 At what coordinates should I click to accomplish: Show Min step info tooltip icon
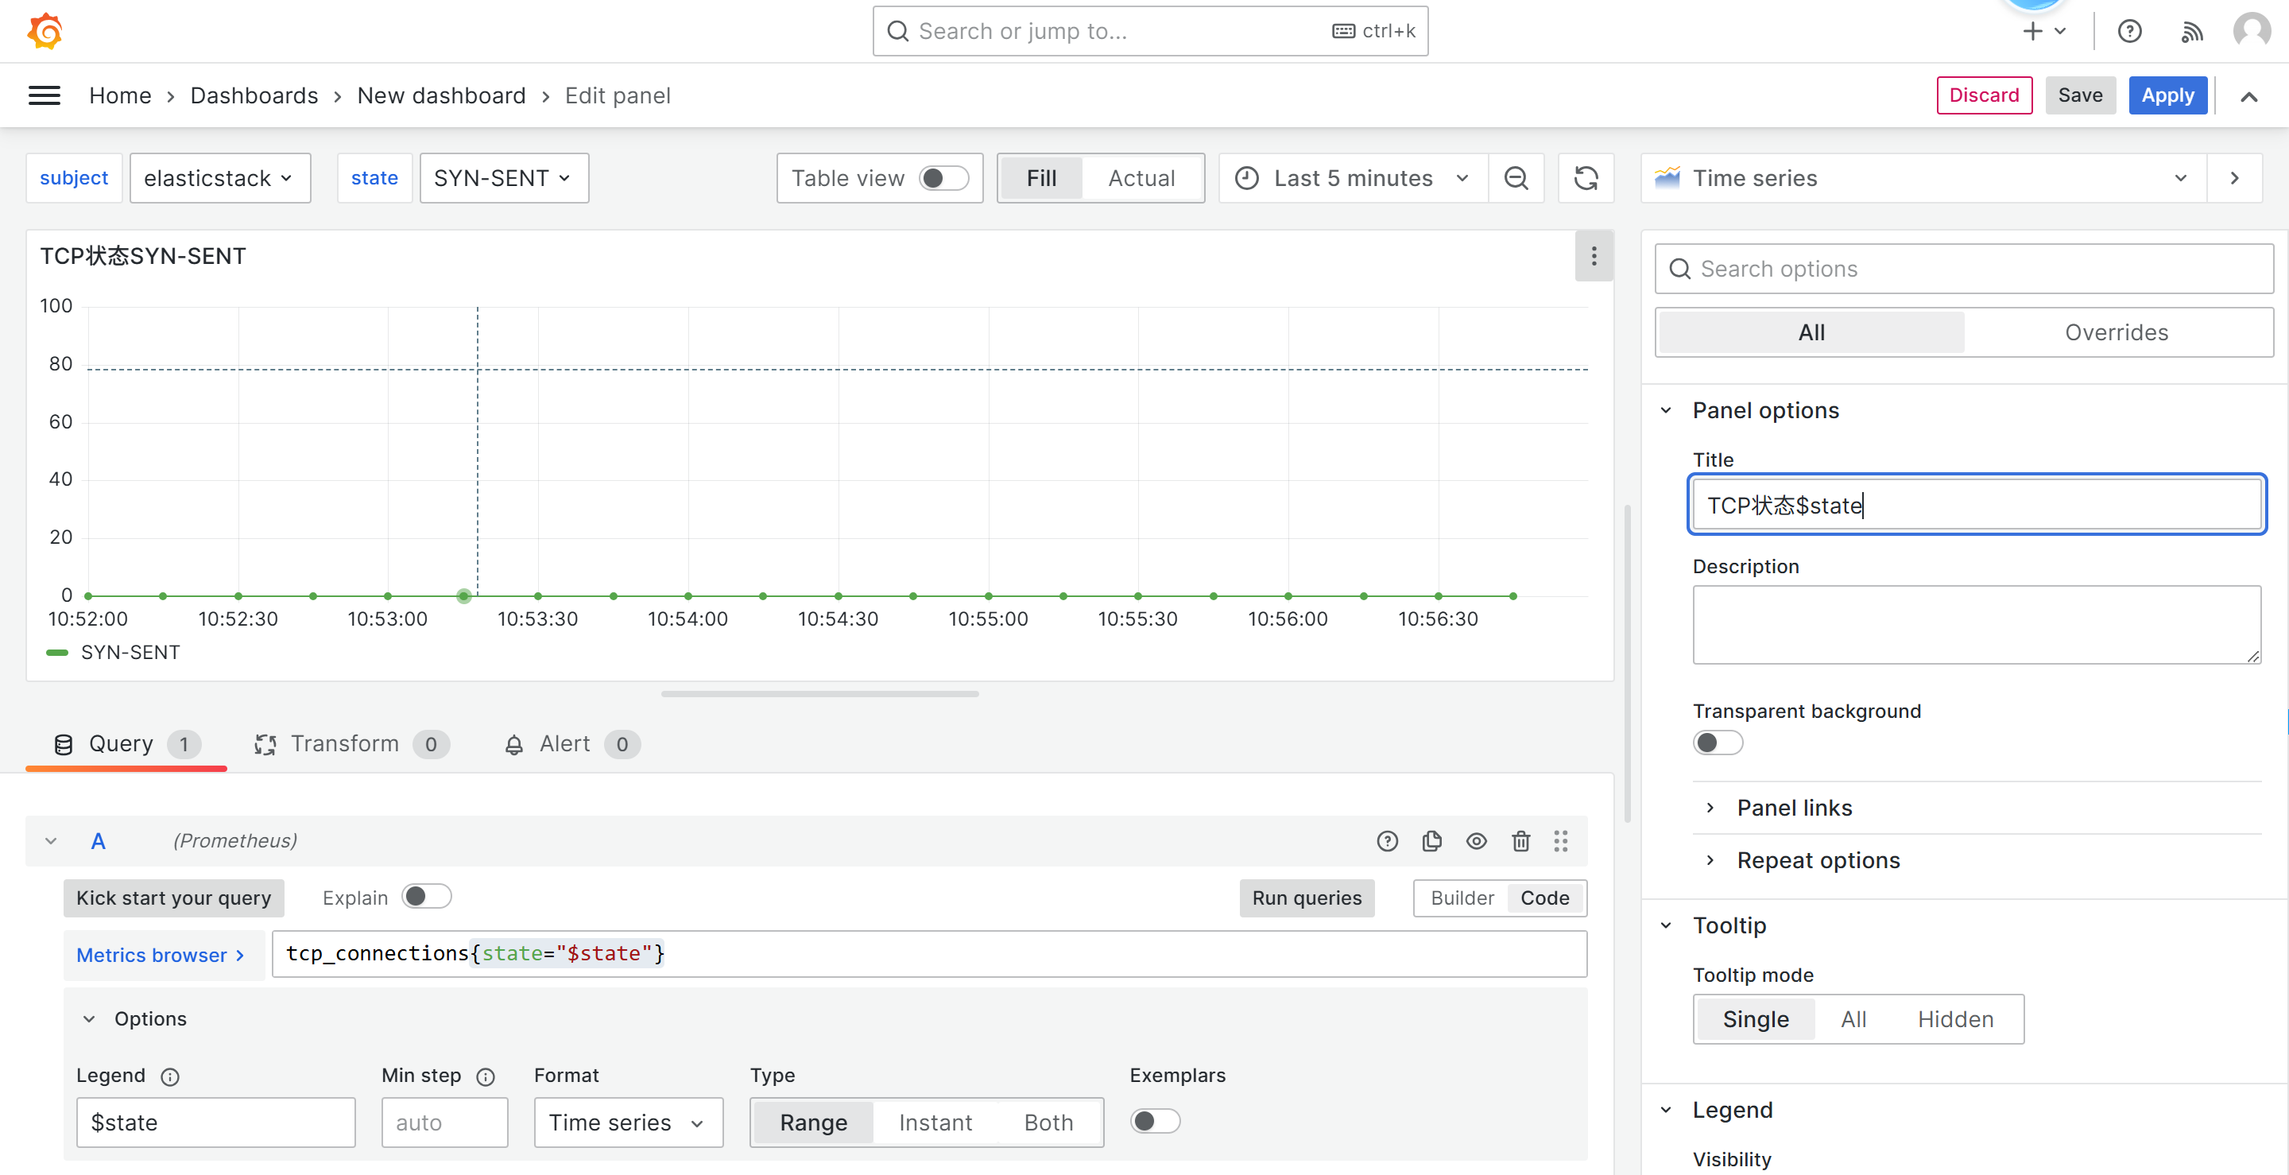(485, 1076)
